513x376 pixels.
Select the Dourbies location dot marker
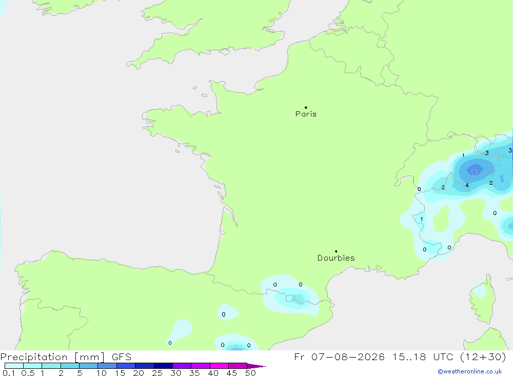[x=336, y=251]
